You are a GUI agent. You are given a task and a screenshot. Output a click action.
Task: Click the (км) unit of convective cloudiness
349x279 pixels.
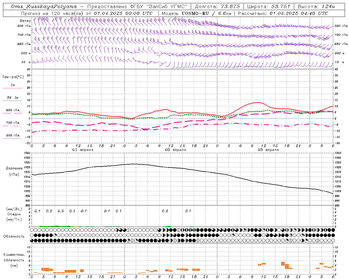click(14, 265)
